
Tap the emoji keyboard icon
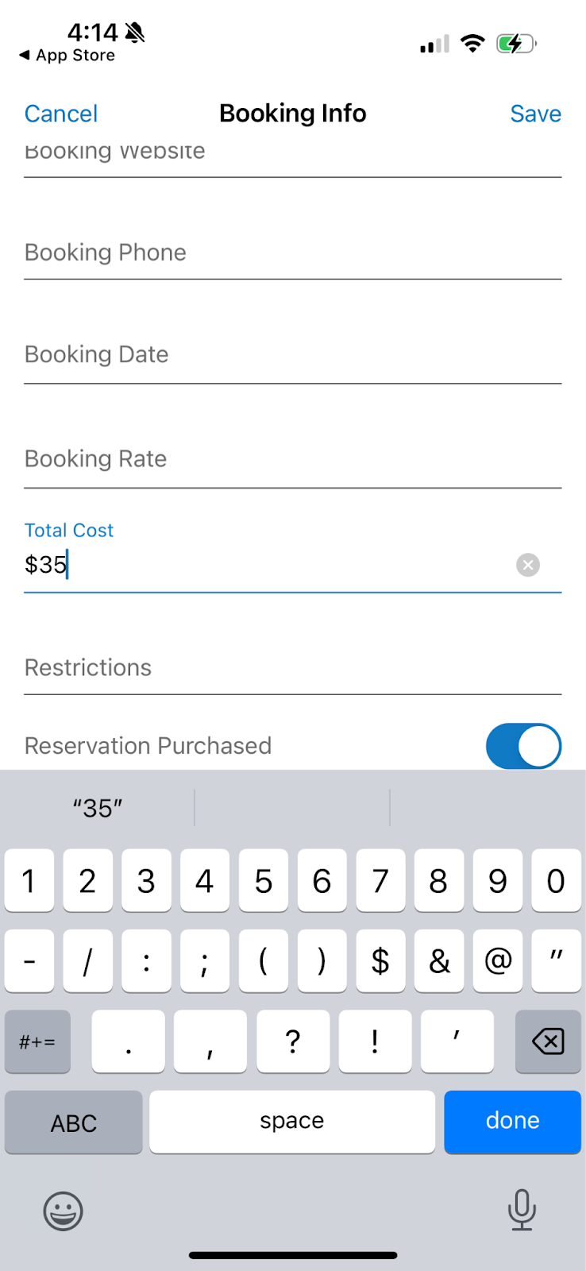click(63, 1211)
